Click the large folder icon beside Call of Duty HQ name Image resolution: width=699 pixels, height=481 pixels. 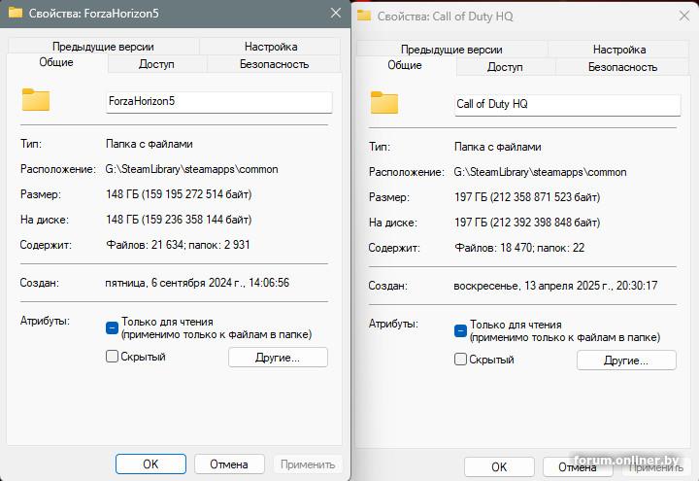pyautogui.click(x=384, y=103)
